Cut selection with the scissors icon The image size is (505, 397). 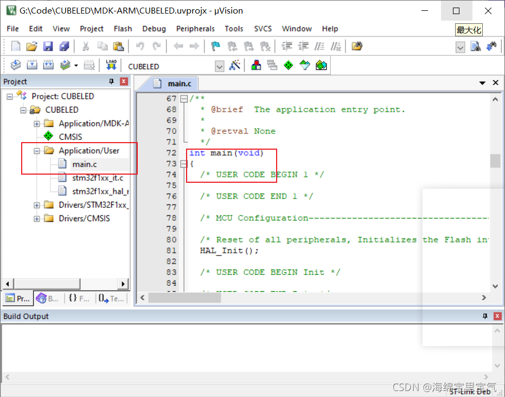coord(86,46)
